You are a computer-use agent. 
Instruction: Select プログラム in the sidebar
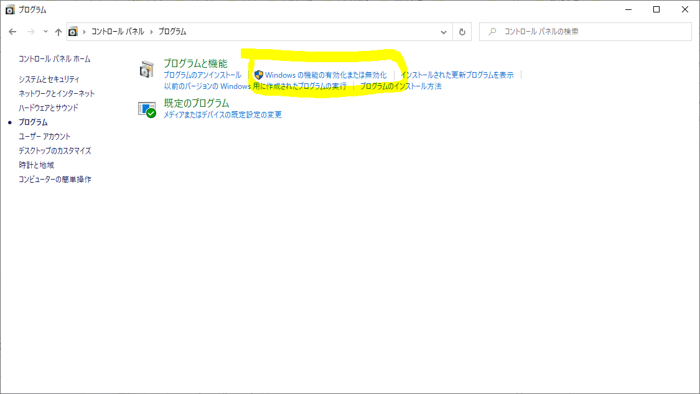click(x=33, y=122)
